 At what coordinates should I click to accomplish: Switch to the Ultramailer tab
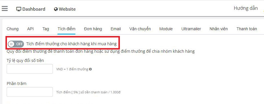coord(191,29)
